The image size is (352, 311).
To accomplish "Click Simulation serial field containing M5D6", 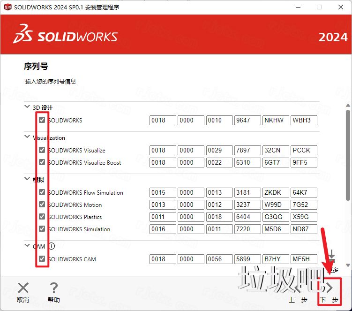I will coord(276,229).
